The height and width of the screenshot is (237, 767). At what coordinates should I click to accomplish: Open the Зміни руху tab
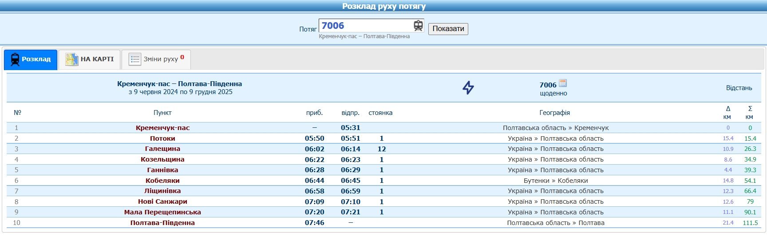click(x=161, y=59)
